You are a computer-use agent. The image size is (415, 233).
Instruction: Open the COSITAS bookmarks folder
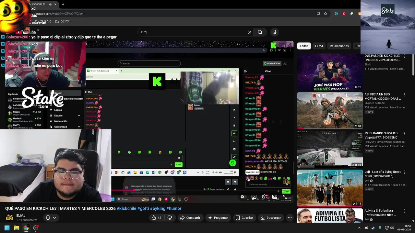[63, 21]
